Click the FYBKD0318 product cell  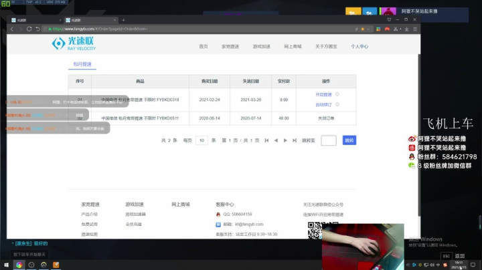[140, 100]
